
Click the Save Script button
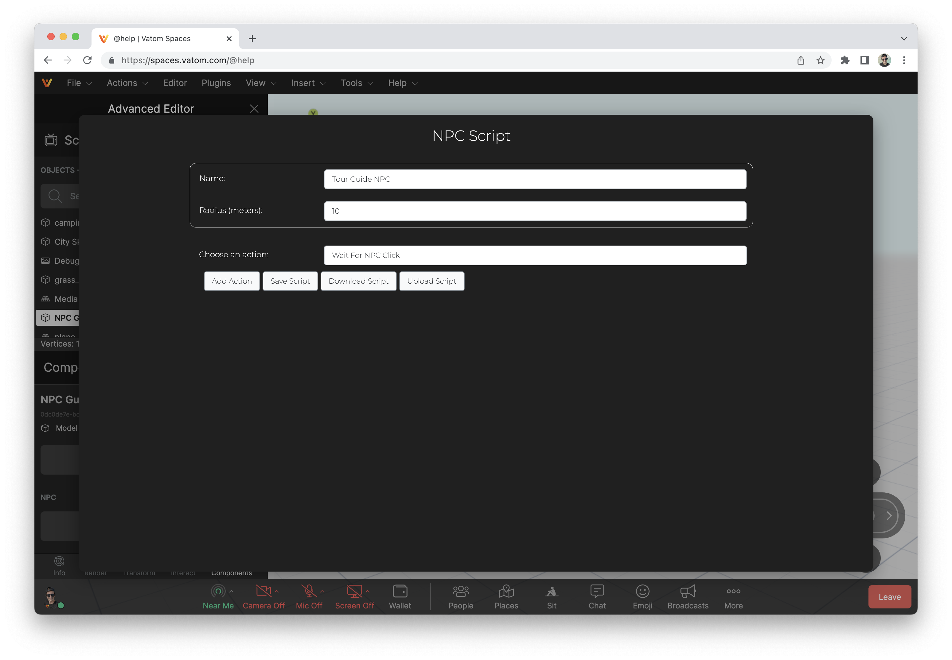(290, 281)
